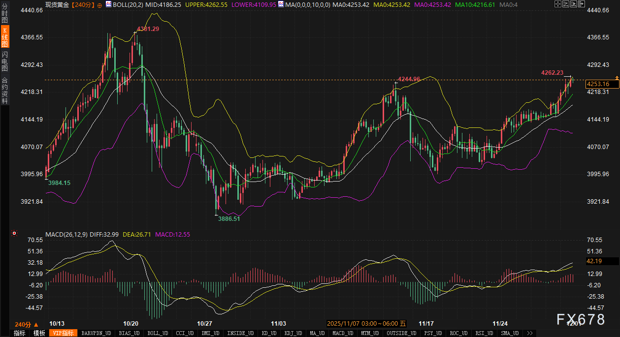Select the 指标 tab at the bottom

tap(19, 333)
